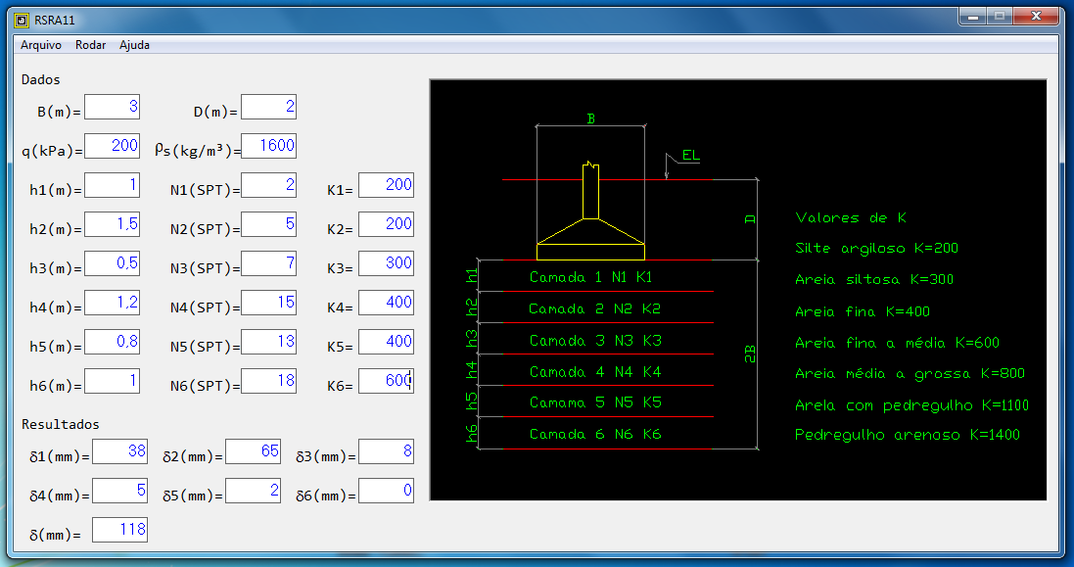Click the δ2(mm) result field
Viewport: 1074px width, 567px height.
point(253,451)
